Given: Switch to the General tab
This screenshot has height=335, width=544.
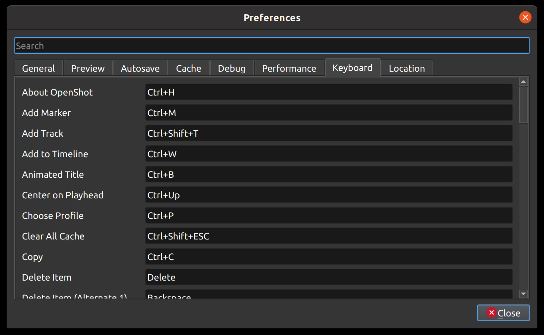Looking at the screenshot, I should [x=38, y=68].
